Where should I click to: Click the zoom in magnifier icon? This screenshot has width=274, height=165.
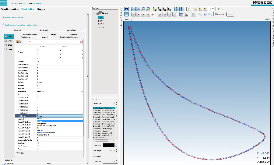click(200, 14)
